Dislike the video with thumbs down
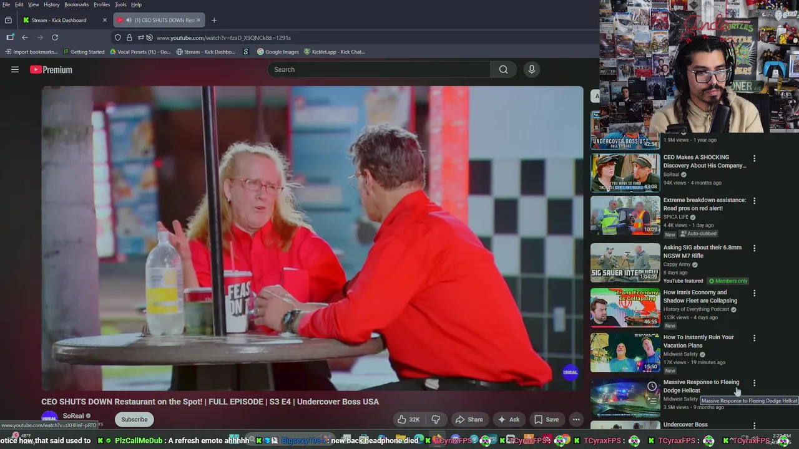Viewport: 799px width, 449px height. 436,420
